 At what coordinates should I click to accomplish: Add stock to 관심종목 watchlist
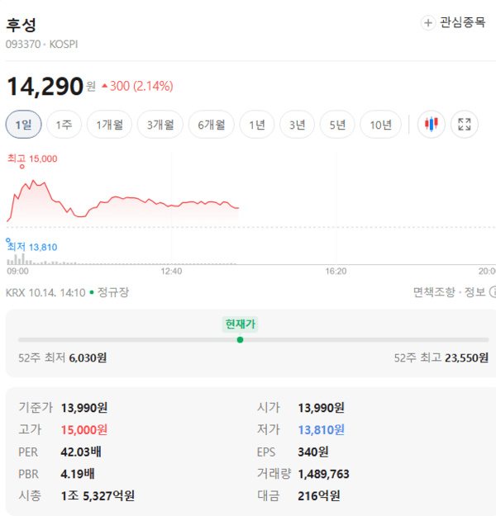[x=453, y=23]
